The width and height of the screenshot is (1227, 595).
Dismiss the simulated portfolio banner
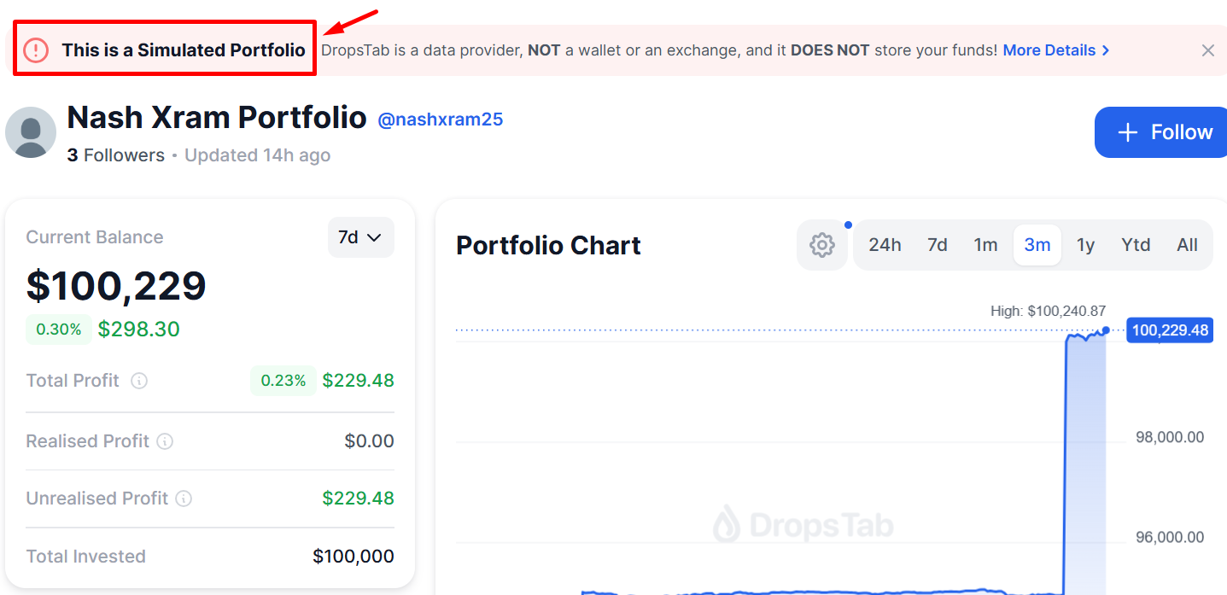(1207, 50)
